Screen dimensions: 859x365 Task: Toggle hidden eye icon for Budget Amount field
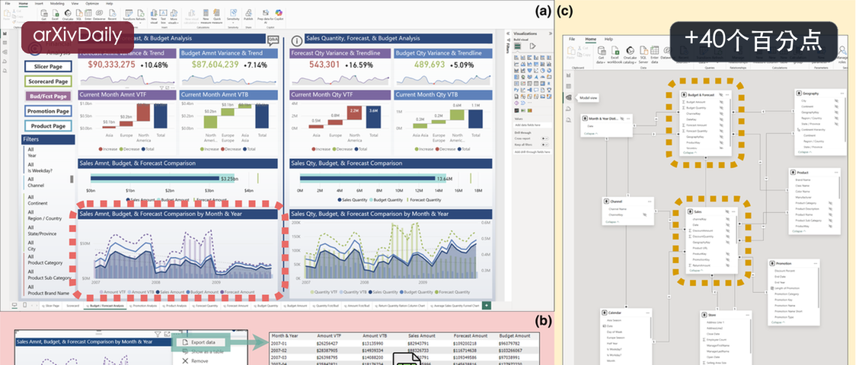[x=721, y=102]
